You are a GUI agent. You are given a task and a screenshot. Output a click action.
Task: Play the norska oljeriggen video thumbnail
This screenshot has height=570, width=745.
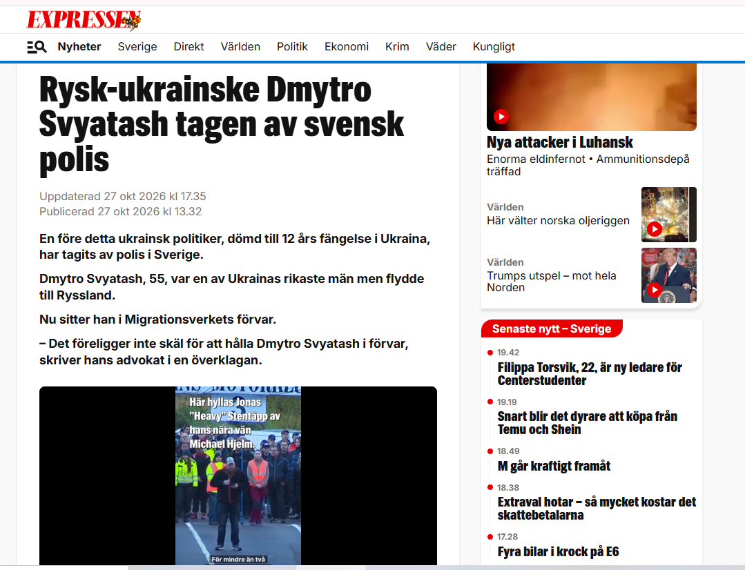point(655,229)
